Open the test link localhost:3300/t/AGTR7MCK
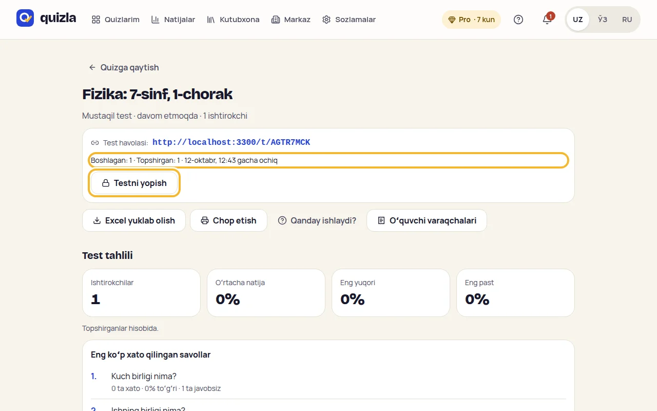Screen dimensions: 657x411 click(x=231, y=142)
